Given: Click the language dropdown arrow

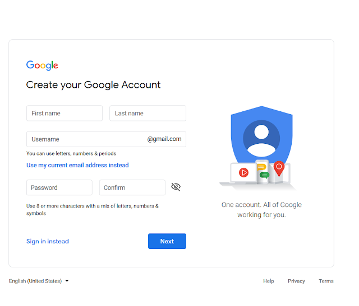Looking at the screenshot, I should pos(67,281).
